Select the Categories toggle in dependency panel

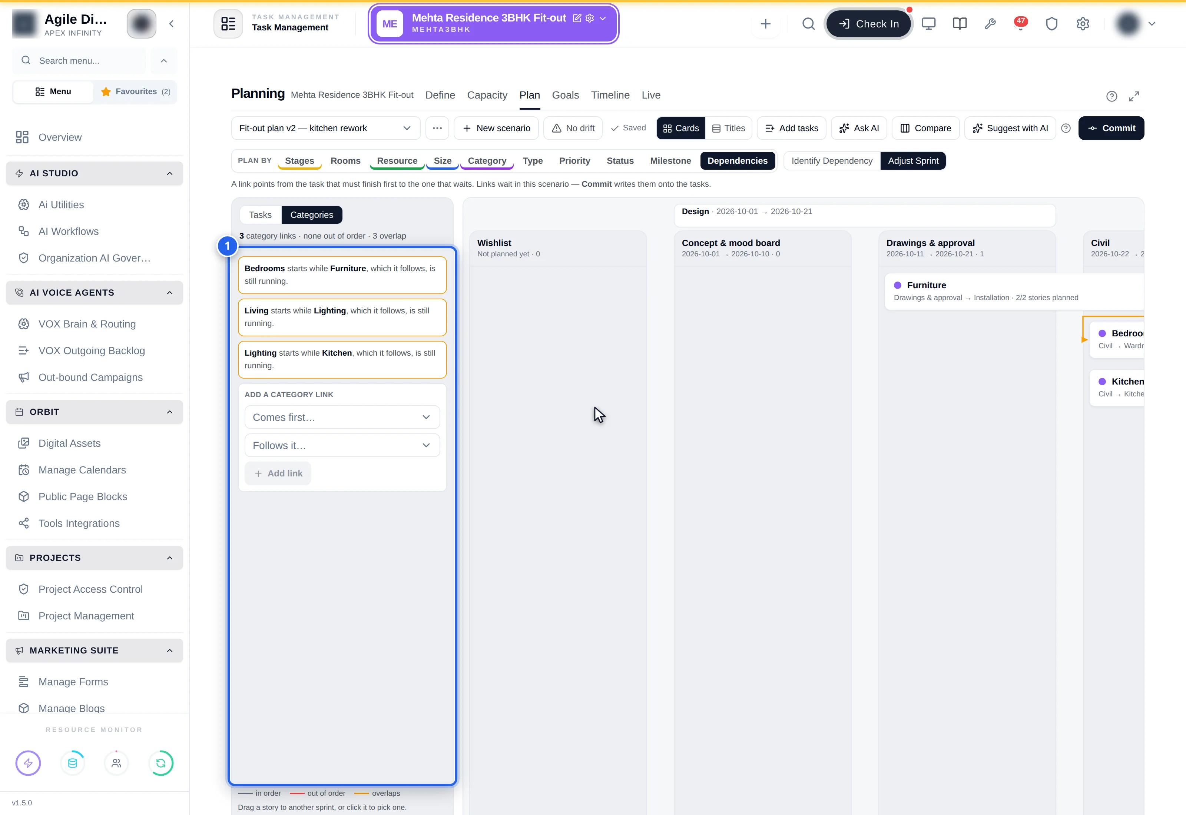click(x=312, y=215)
